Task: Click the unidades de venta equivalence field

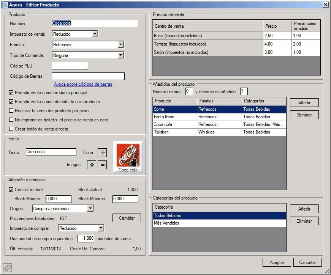Action: pos(86,238)
